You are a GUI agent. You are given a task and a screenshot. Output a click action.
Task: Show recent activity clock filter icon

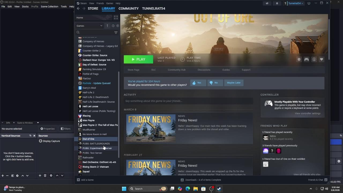(x=113, y=26)
